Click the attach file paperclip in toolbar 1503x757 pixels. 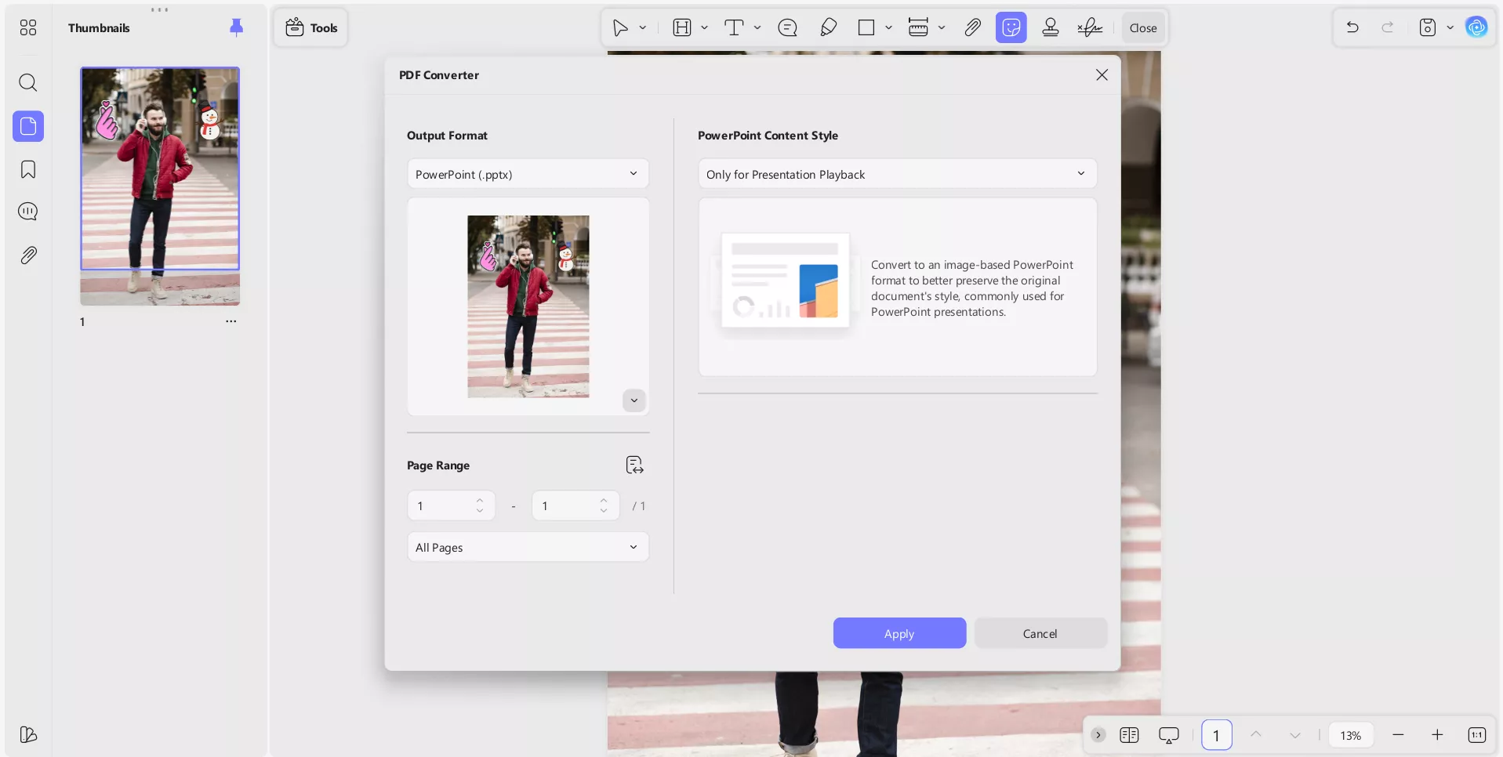pyautogui.click(x=972, y=27)
